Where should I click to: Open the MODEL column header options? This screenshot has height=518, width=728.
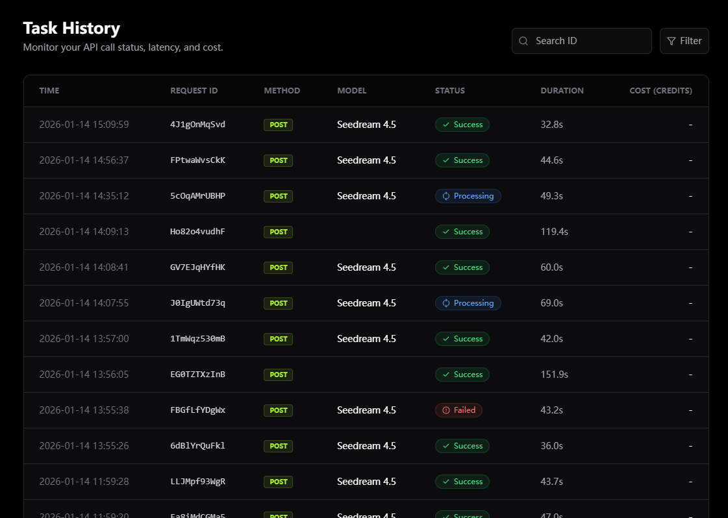click(352, 91)
